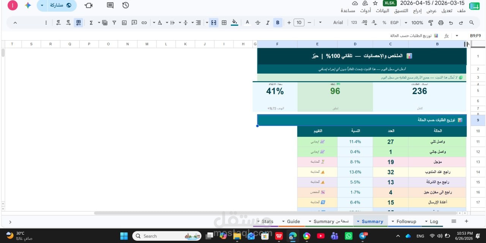Image resolution: width=486 pixels, height=243 pixels.
Task: Add a new sheet with plus
Action: 466,221
